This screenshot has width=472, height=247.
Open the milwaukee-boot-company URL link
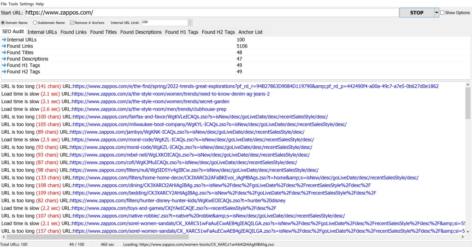pyautogui.click(x=210, y=124)
